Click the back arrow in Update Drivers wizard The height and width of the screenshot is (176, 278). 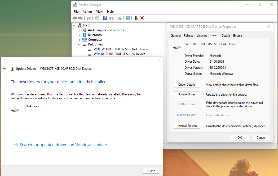[x=5, y=68]
